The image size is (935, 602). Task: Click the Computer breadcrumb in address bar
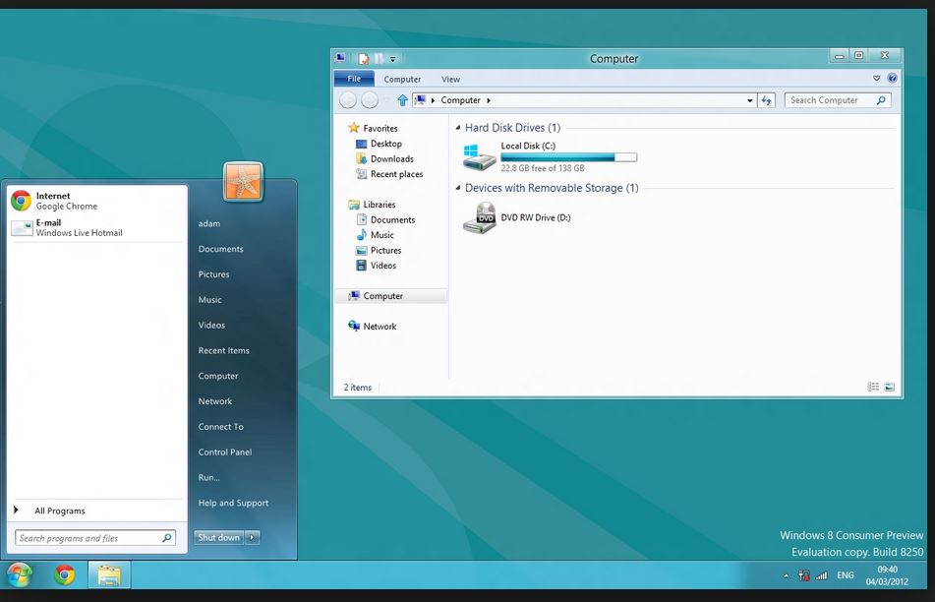(460, 100)
